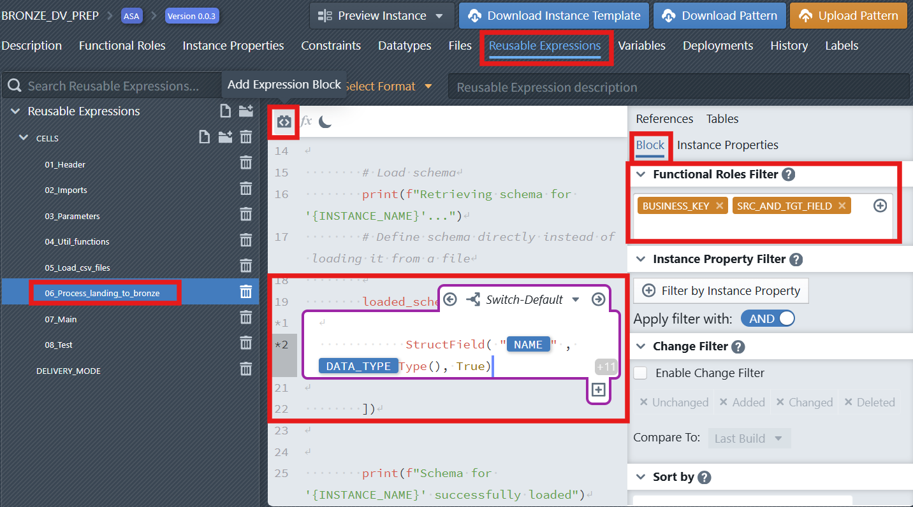Collapse the CELLS folder
Viewport: 913px width, 507px height.
24,138
